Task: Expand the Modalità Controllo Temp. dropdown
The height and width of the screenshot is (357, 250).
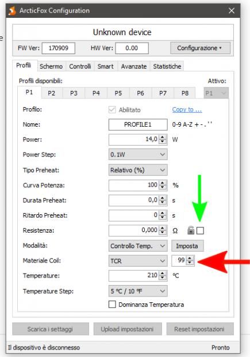Action: (138, 246)
